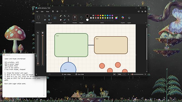Click the zoom slider in status bar

click(137, 74)
